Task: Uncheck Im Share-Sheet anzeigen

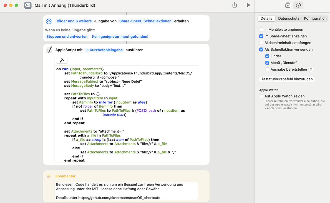Action: [261, 36]
